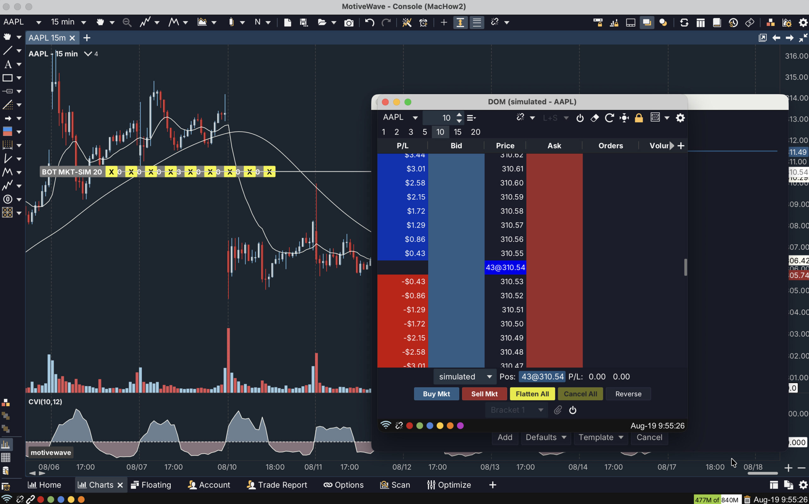Viewport: 809px width, 504px height.
Task: Open the Template dropdown behind the DOM
Action: pyautogui.click(x=600, y=437)
